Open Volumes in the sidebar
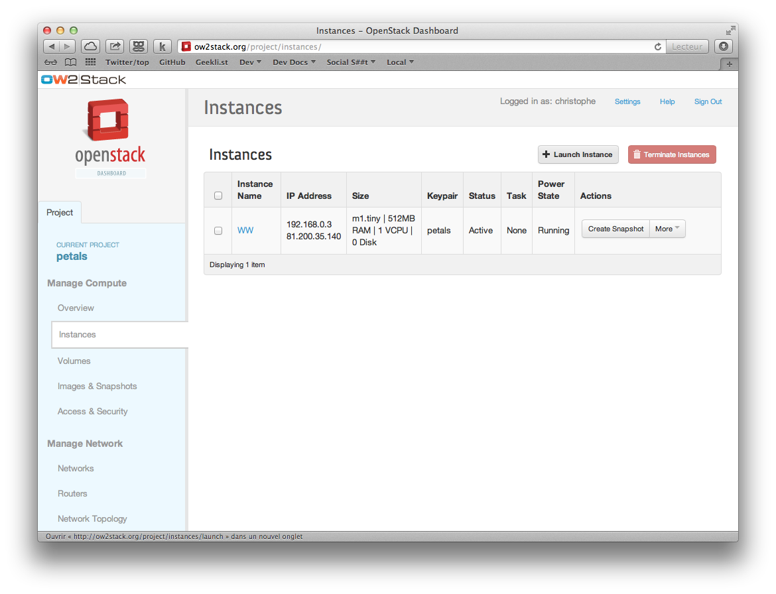This screenshot has height=594, width=776. (x=74, y=361)
